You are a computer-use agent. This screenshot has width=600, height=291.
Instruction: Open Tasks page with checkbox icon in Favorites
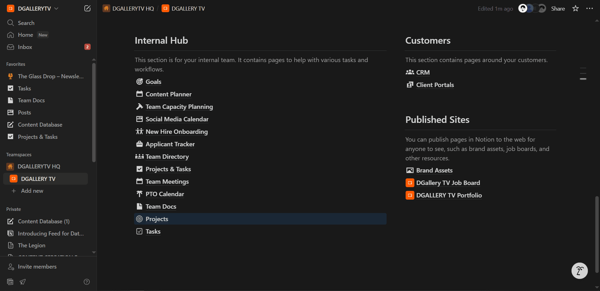click(24, 88)
